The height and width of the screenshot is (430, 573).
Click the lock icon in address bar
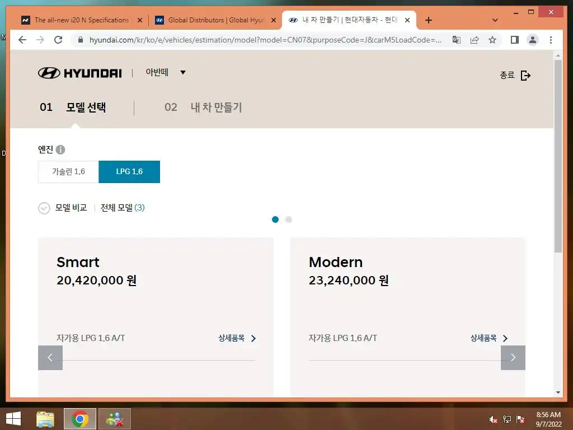point(81,40)
